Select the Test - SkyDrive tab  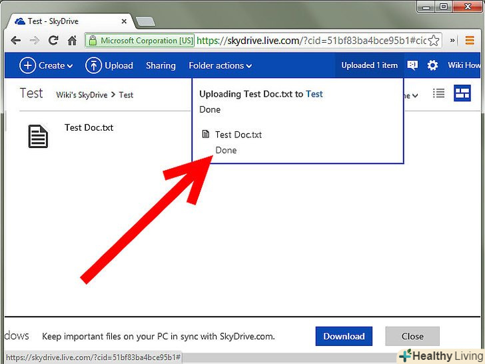click(x=70, y=21)
